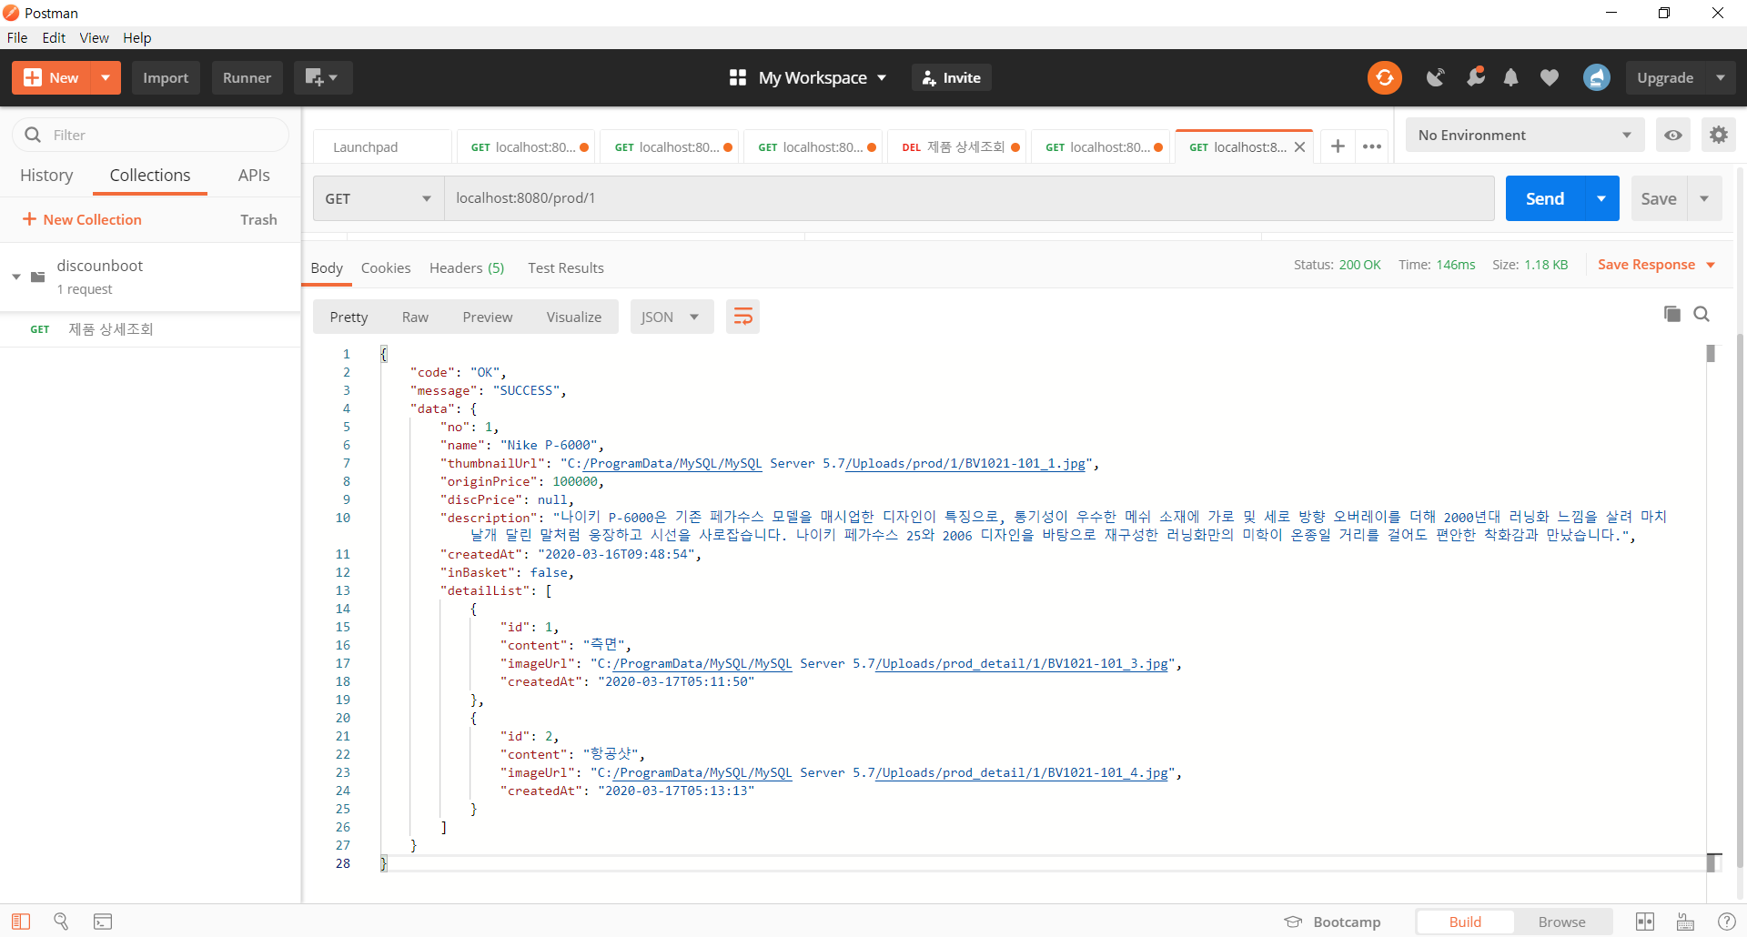Switch to the APIs tab

254,176
